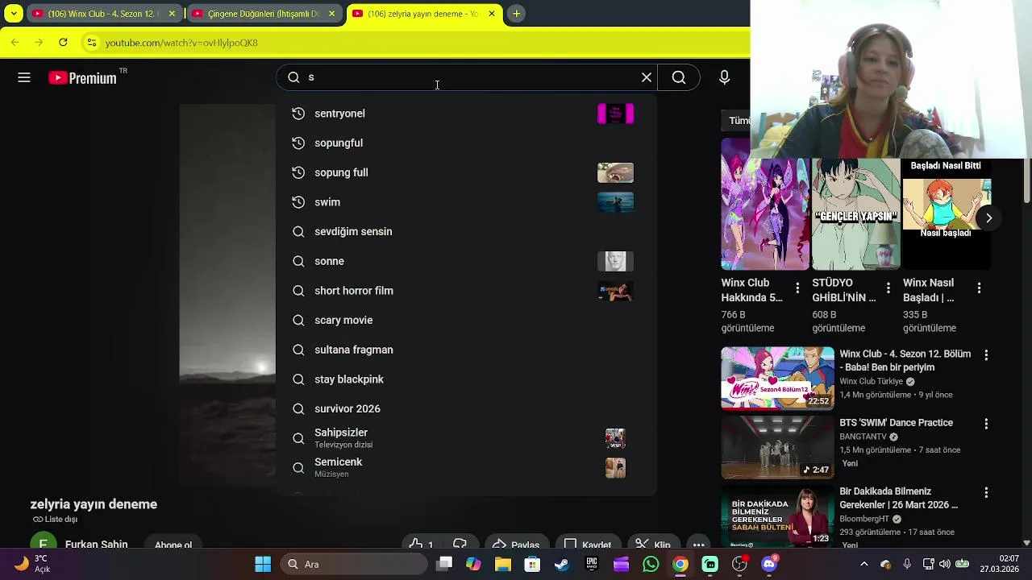Close the Winx Club browser tab
The width and height of the screenshot is (1032, 580).
172,14
